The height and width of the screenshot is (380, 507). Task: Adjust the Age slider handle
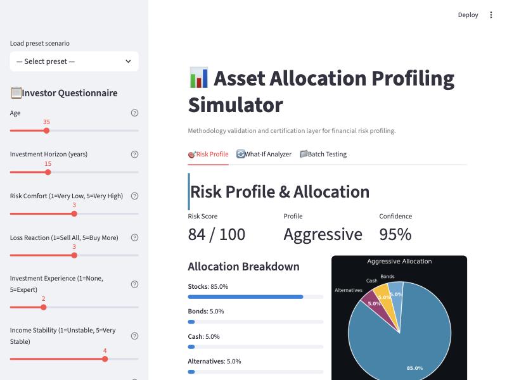pos(46,131)
